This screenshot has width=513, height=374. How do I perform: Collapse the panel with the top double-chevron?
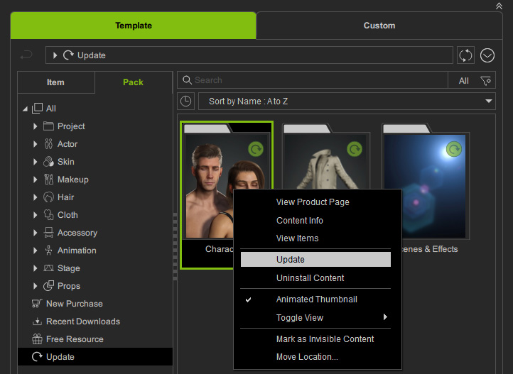click(499, 5)
